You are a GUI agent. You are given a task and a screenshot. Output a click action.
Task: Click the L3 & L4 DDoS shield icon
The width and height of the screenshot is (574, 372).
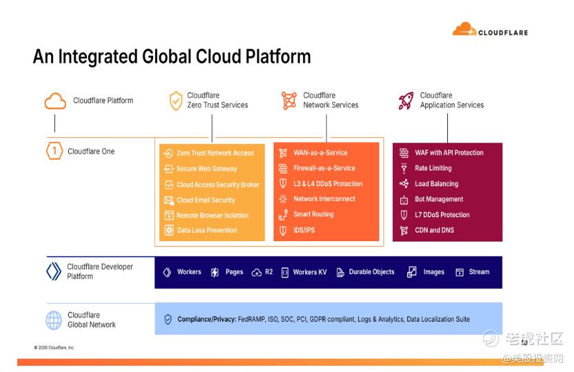[283, 183]
